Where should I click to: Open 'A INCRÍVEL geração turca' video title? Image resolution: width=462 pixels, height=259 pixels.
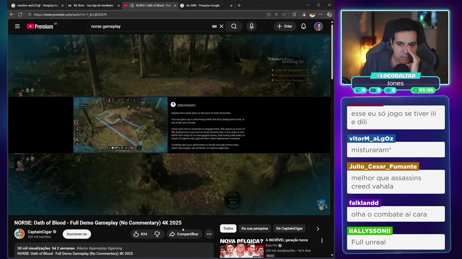pos(287,240)
